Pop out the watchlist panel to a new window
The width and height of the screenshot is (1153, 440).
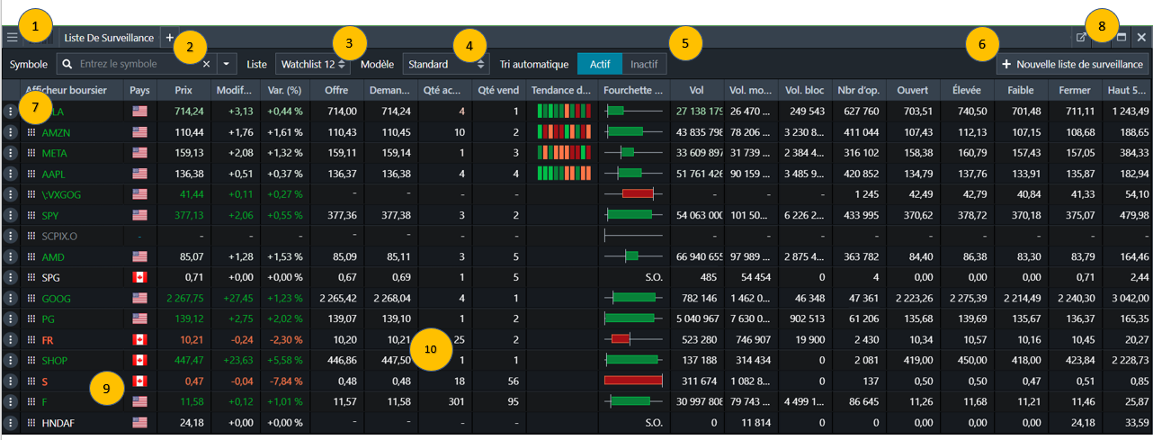coord(1080,38)
